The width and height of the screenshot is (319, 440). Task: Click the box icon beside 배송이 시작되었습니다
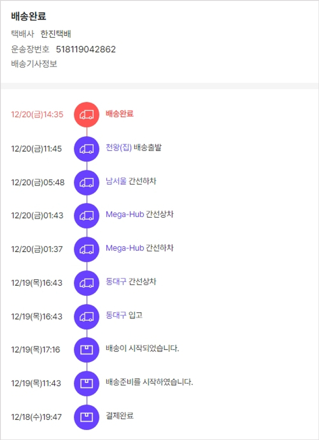[87, 350]
